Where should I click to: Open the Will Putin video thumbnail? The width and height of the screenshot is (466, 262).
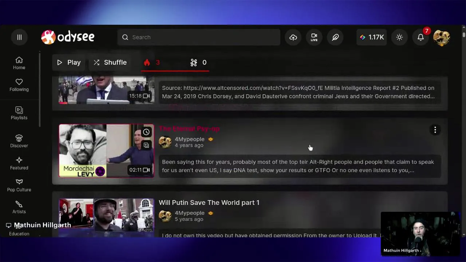pyautogui.click(x=106, y=218)
